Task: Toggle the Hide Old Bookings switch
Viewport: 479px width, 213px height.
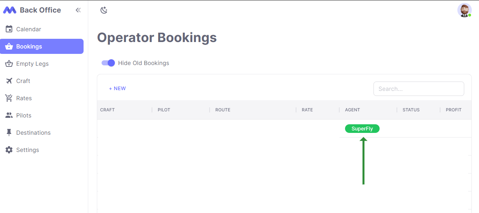Action: pos(108,63)
